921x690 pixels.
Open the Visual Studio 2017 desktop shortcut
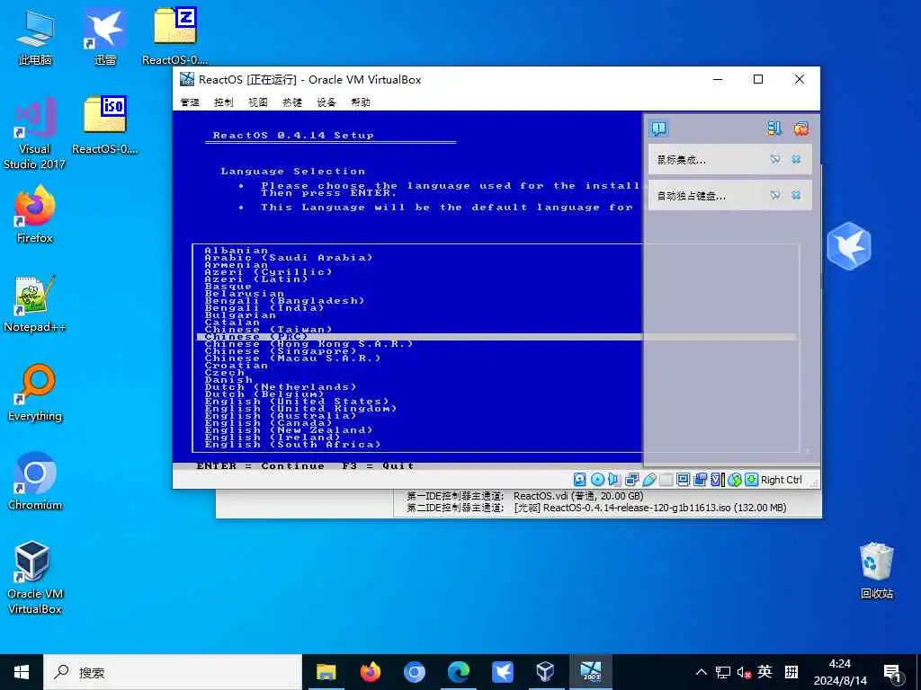tap(35, 134)
